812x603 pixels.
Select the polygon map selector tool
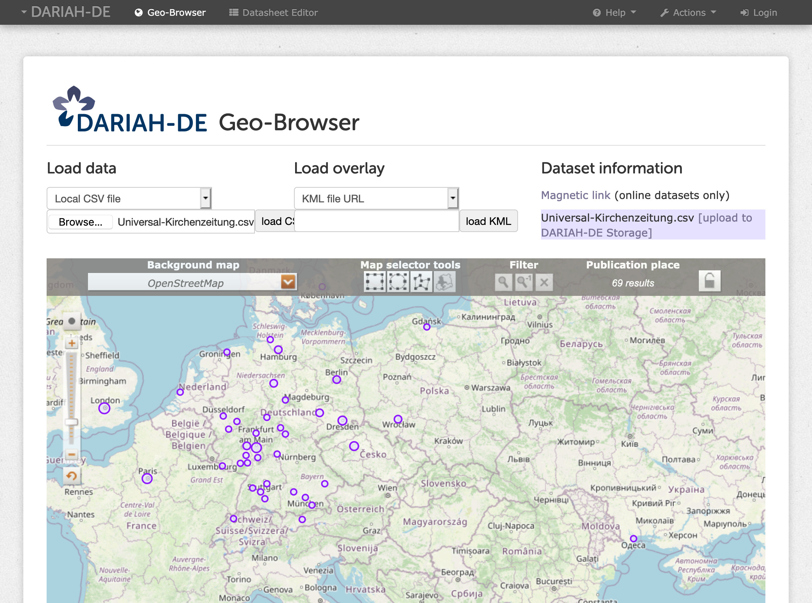pos(421,282)
